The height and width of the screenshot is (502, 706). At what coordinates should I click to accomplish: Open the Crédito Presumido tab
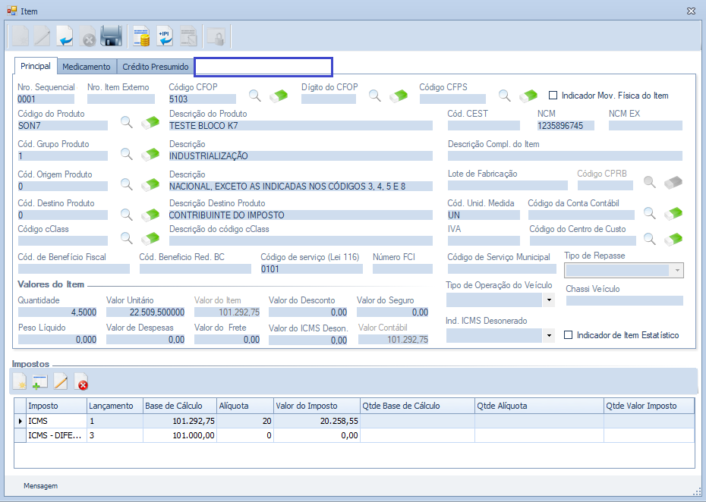pyautogui.click(x=156, y=67)
